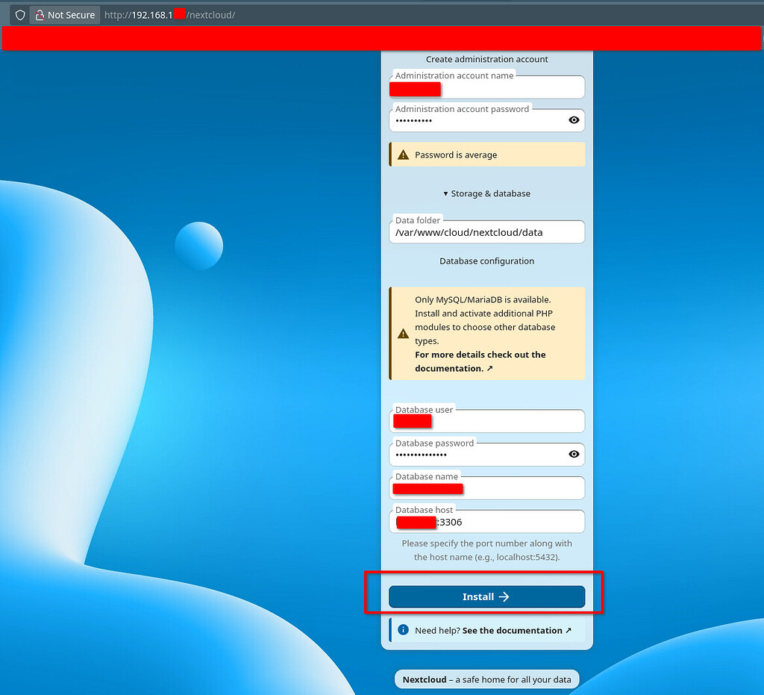
Task: Show the administration account password via eye icon
Action: pyautogui.click(x=574, y=120)
